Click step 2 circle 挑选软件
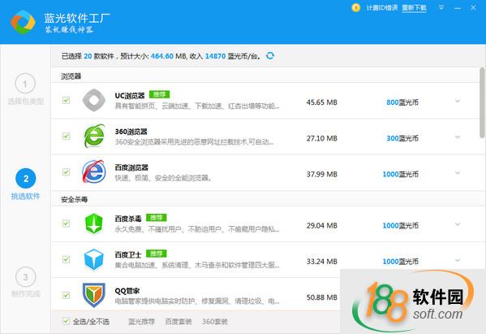 coord(26,179)
